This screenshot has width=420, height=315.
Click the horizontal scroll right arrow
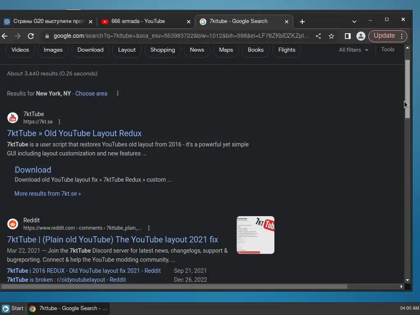[x=401, y=287]
